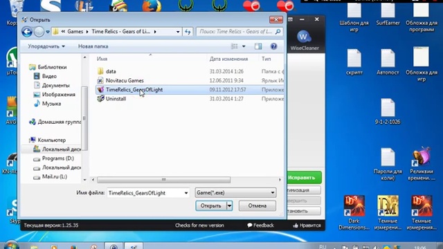Expand the Открыть split button arrow

(x=229, y=206)
